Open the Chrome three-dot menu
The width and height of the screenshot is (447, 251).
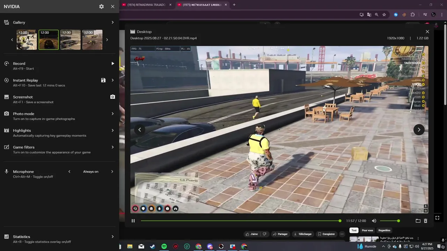click(442, 15)
